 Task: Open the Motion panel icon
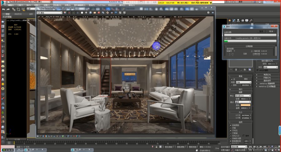pos(243,21)
